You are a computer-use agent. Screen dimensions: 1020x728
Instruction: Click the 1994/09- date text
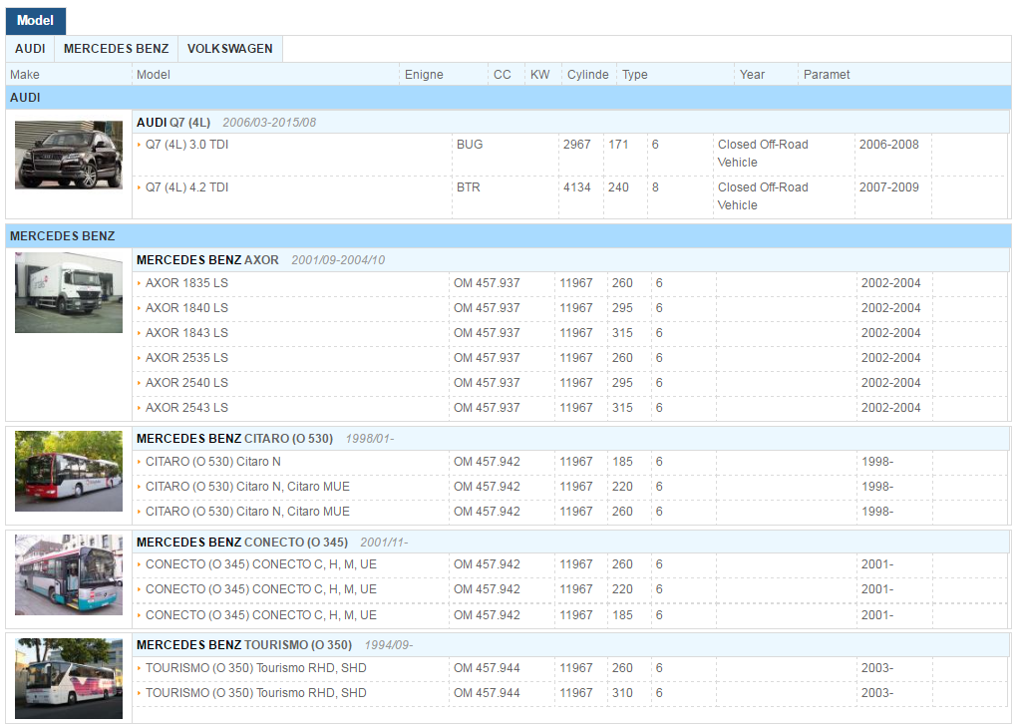[388, 644]
